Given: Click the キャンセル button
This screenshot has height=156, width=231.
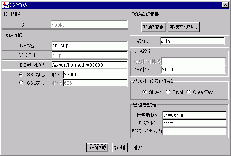Looking at the screenshot, I should click(120, 147).
